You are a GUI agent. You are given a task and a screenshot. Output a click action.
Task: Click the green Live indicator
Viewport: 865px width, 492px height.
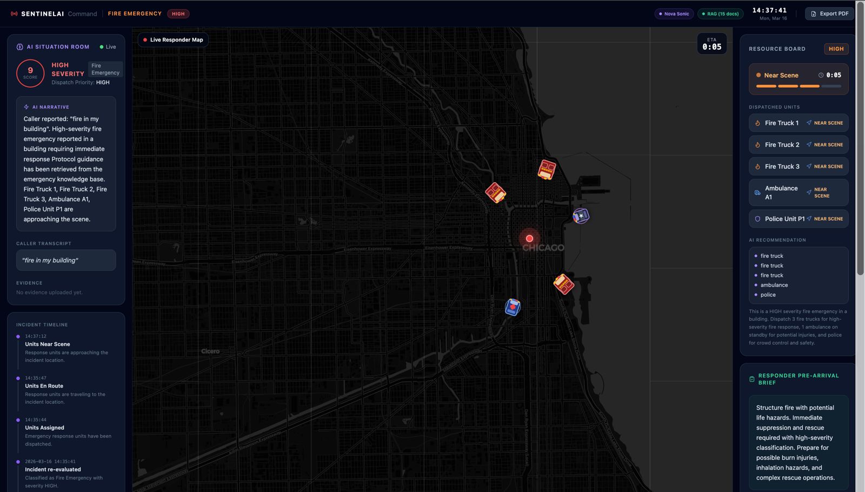coord(108,47)
